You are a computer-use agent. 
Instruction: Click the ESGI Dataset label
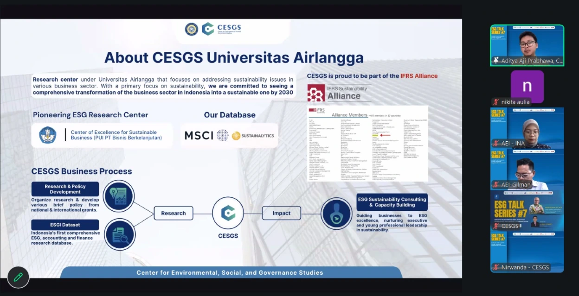point(65,225)
